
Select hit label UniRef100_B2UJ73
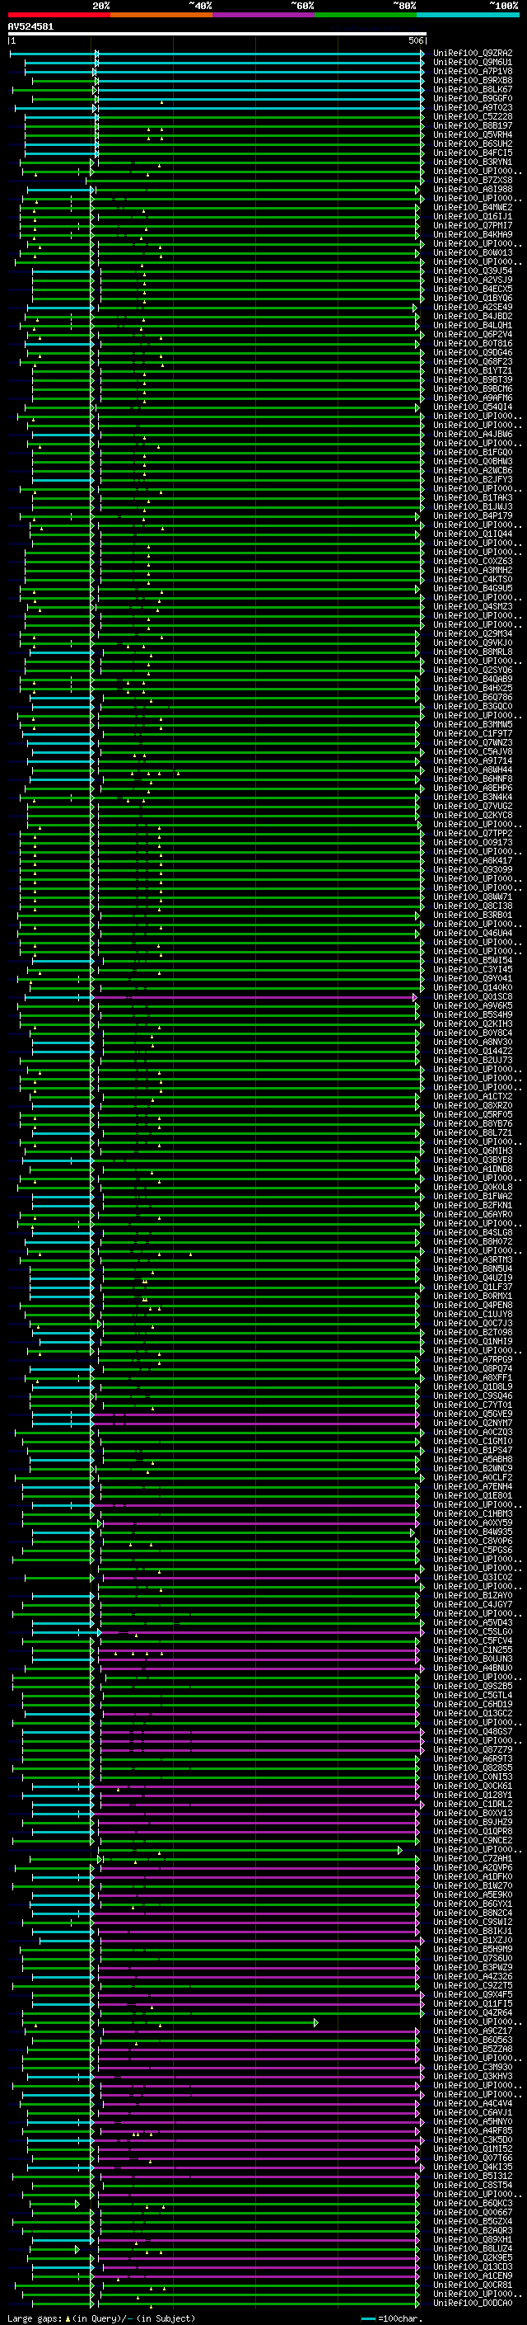point(473,1060)
